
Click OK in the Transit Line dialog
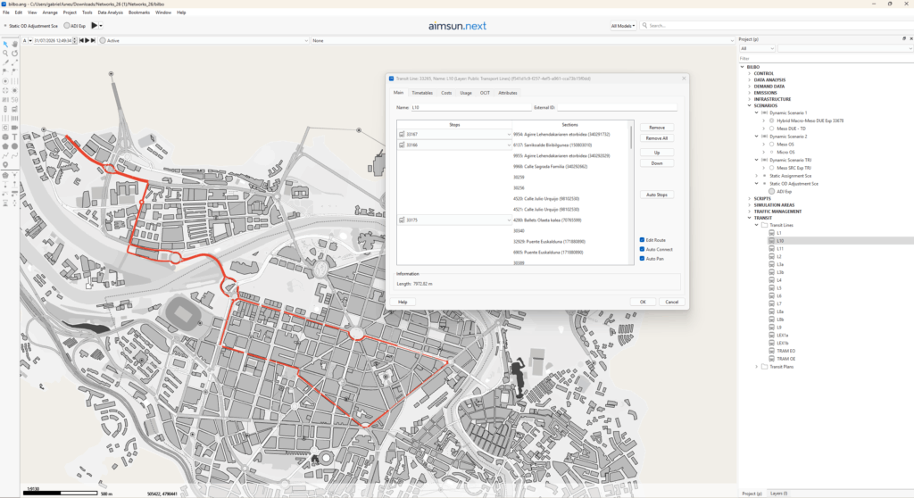click(643, 302)
